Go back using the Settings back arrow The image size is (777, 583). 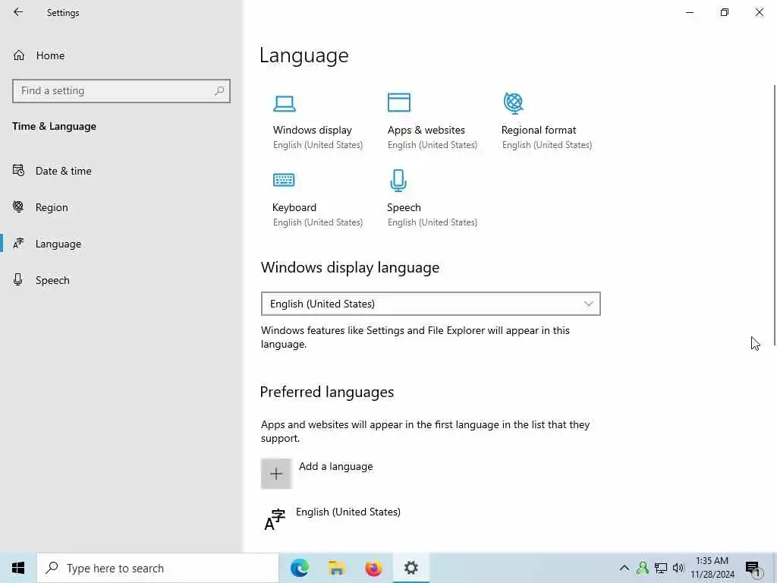[x=18, y=12]
